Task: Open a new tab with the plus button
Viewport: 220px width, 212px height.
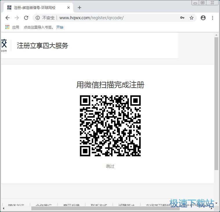Action: pos(80,8)
